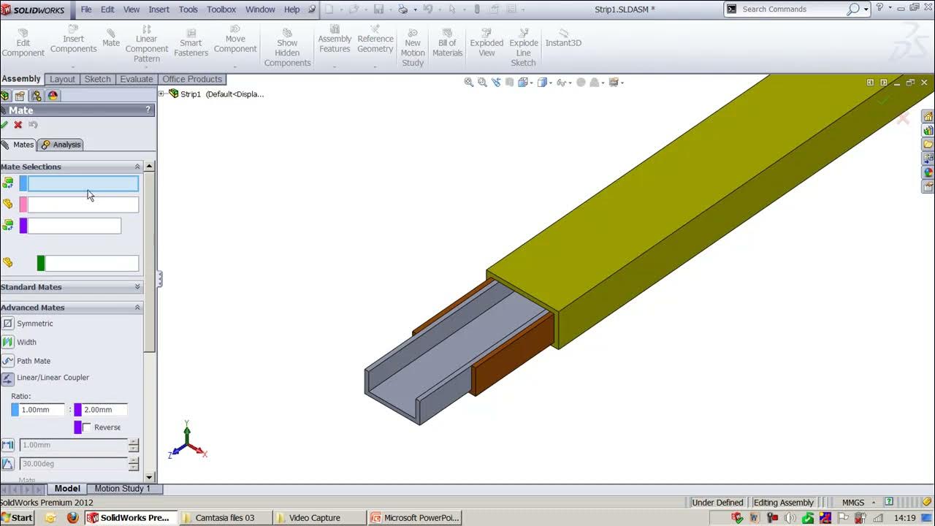Click Zoom to Area in view toolbar
Screen dimensions: 935x526
click(x=482, y=83)
